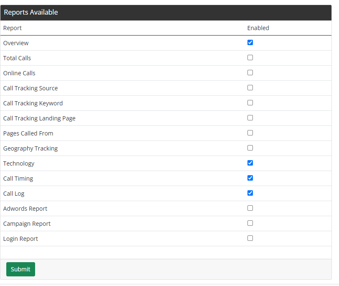Screen dimensions: 339x286
Task: Uncheck the Call Timing checkbox
Action: tap(250, 178)
